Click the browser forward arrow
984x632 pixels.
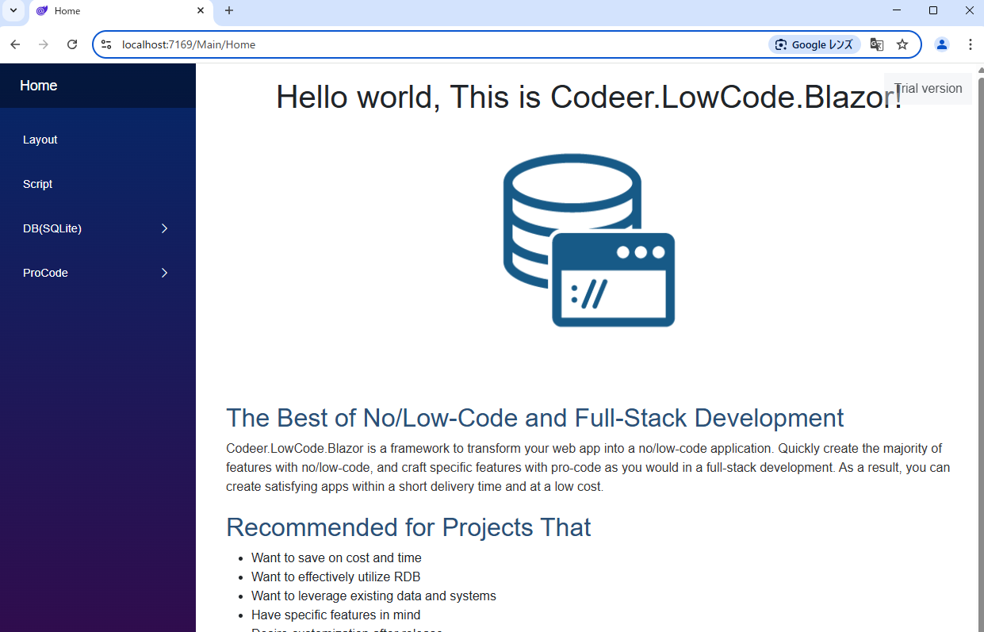click(44, 44)
